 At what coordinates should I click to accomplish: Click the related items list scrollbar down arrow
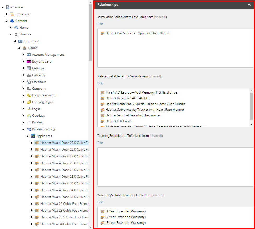click(251, 125)
